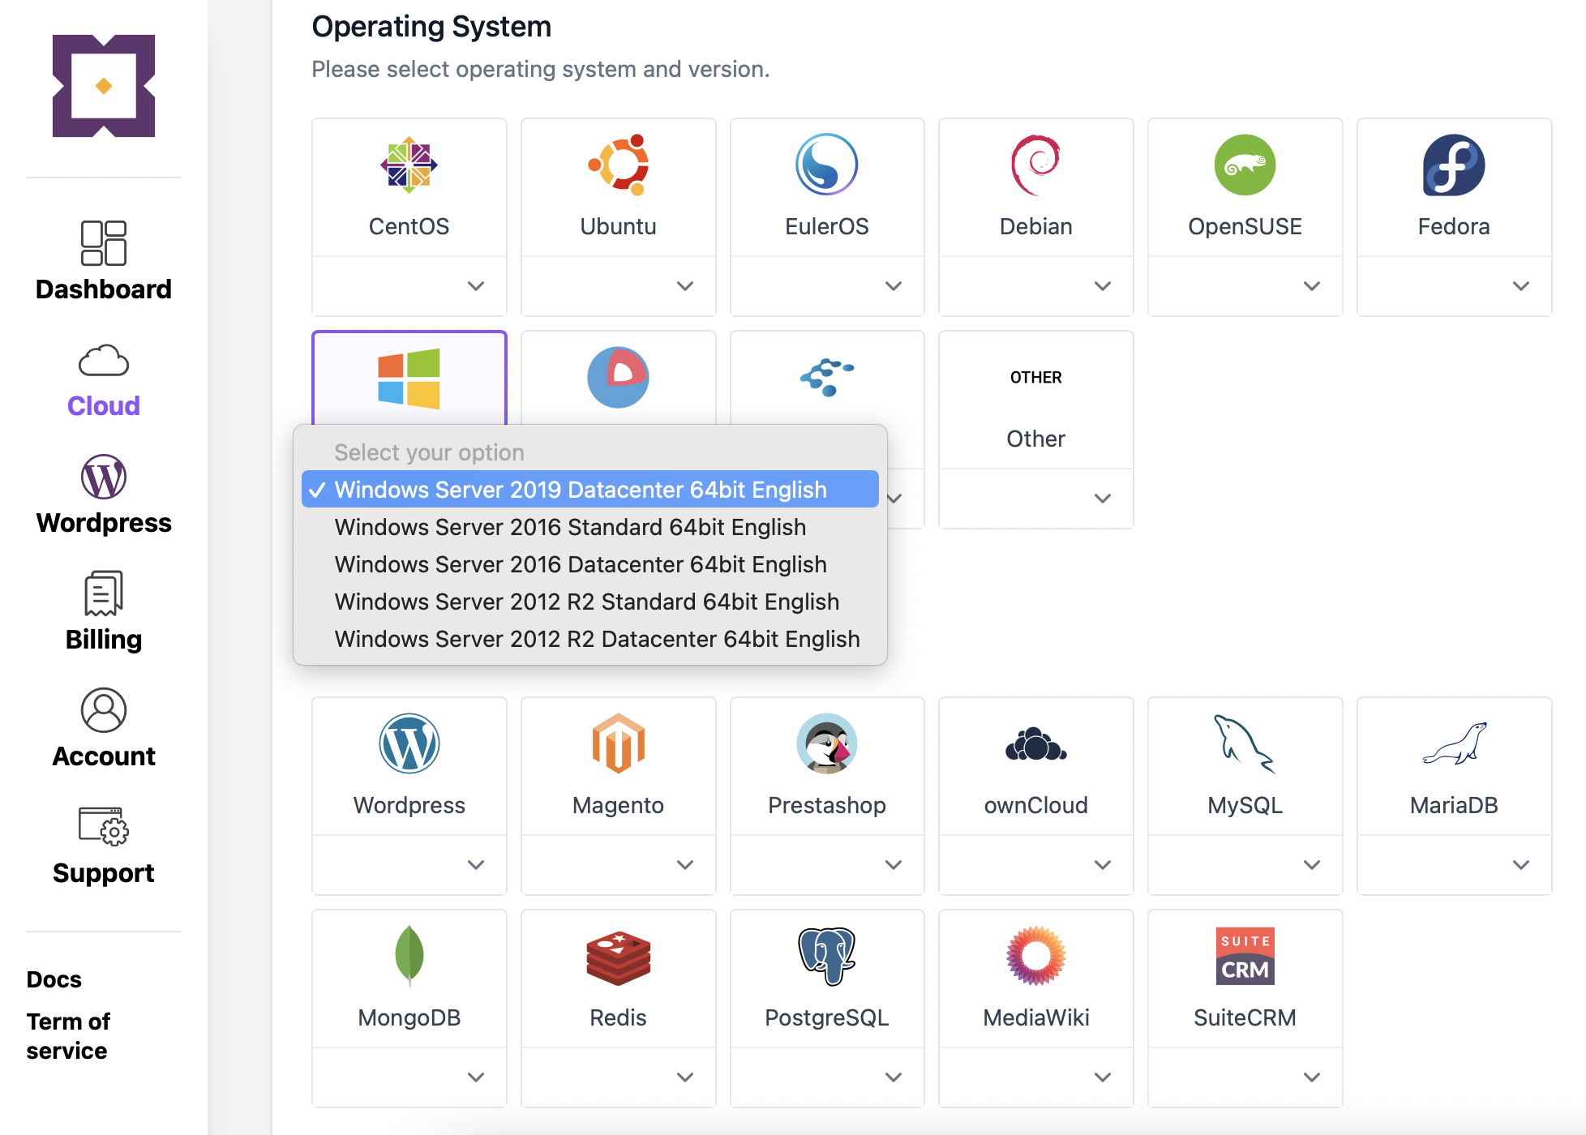The width and height of the screenshot is (1586, 1135).
Task: Select the Windows logo card
Action: 409,379
